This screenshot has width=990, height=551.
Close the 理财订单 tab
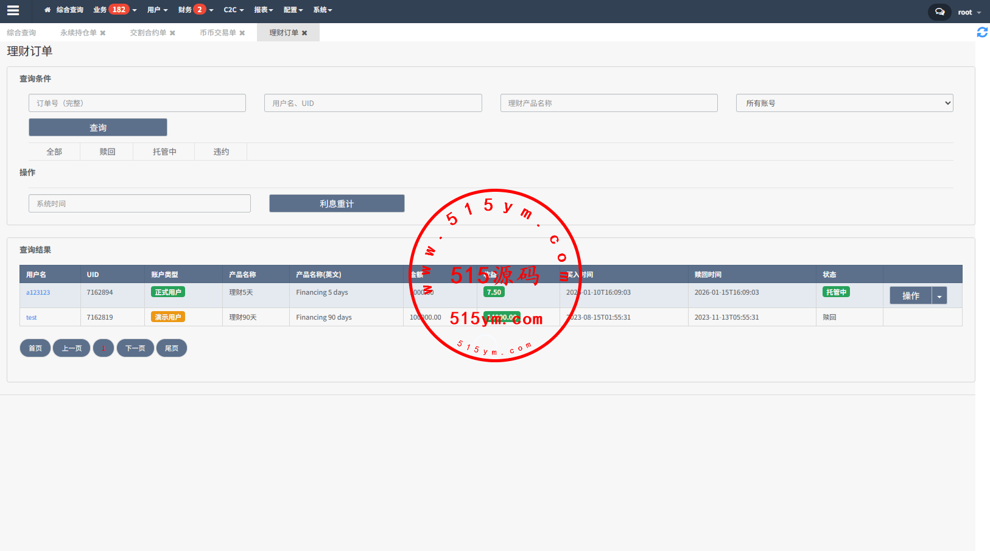coord(304,33)
